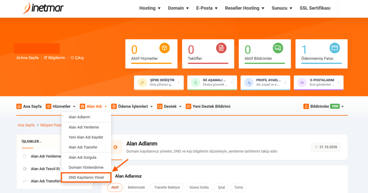Click the 21.10.2026 date badge
The height and width of the screenshot is (193, 368).
coord(326,147)
